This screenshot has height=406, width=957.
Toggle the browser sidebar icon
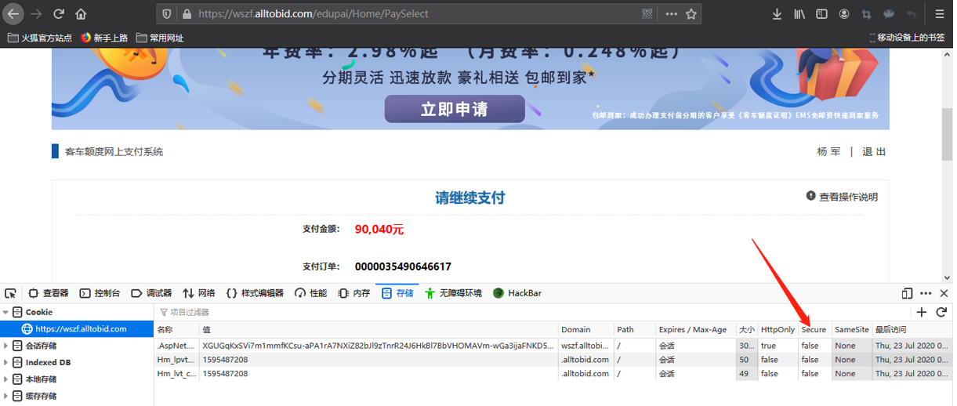tap(821, 14)
